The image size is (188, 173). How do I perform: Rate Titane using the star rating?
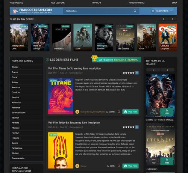pyautogui.click(x=129, y=73)
